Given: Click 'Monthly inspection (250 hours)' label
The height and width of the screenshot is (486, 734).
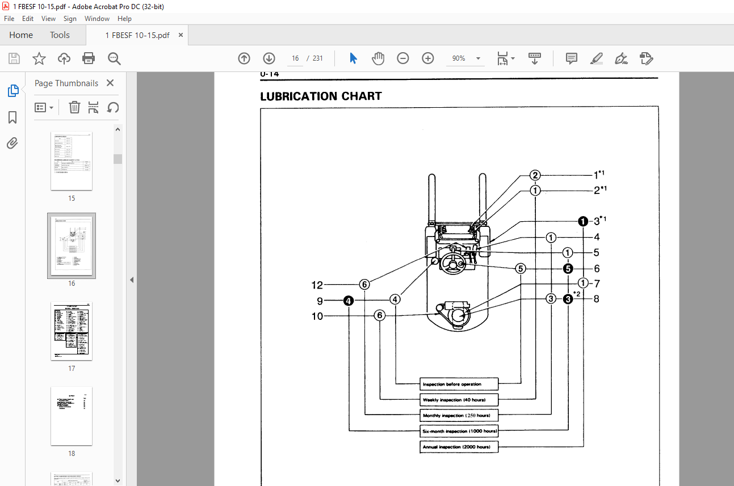Looking at the screenshot, I should (456, 416).
